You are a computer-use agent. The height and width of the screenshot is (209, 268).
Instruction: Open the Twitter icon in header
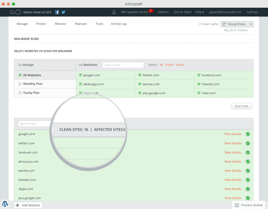point(63,12)
